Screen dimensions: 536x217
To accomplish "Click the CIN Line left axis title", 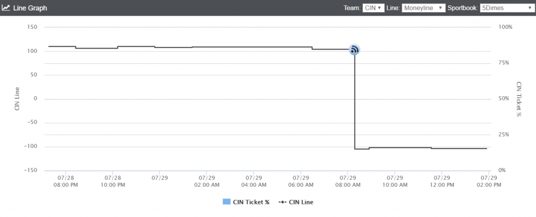I will point(17,99).
